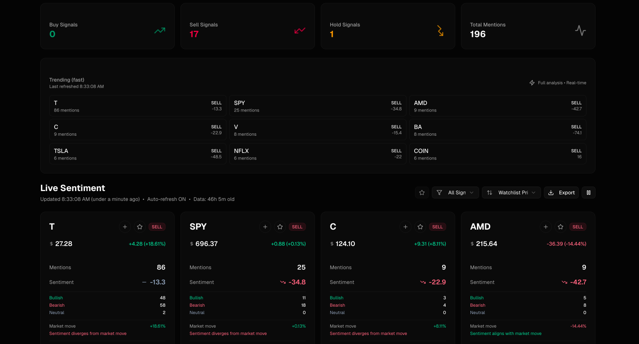Select the trending C tile

pos(138,130)
